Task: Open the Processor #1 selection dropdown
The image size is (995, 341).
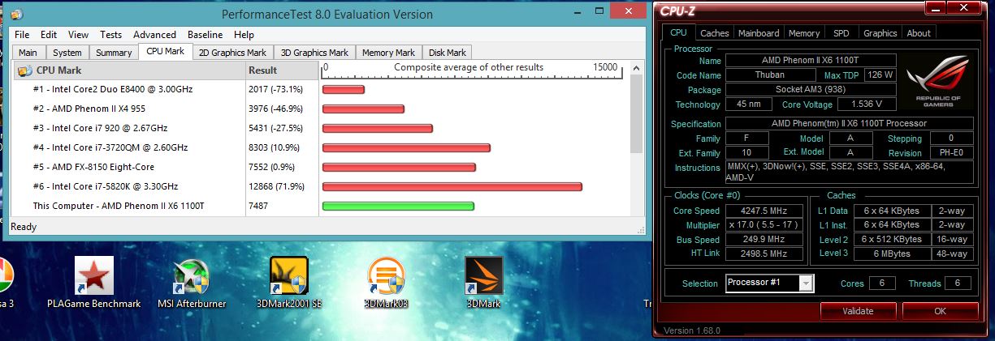Action: point(769,283)
